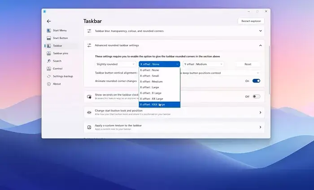Select X offset : Small from list

point(159,76)
